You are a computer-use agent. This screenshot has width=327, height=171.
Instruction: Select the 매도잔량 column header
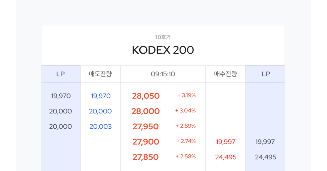[x=100, y=74]
